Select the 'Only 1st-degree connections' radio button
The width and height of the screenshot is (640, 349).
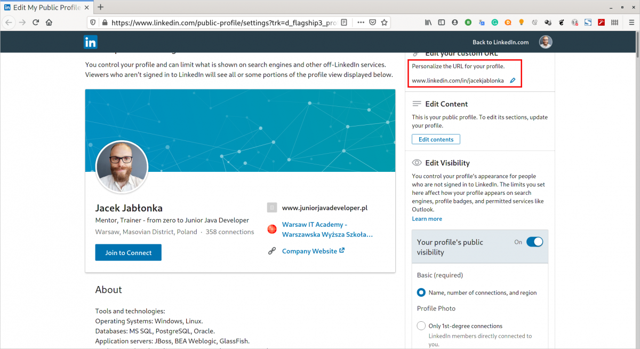421,326
